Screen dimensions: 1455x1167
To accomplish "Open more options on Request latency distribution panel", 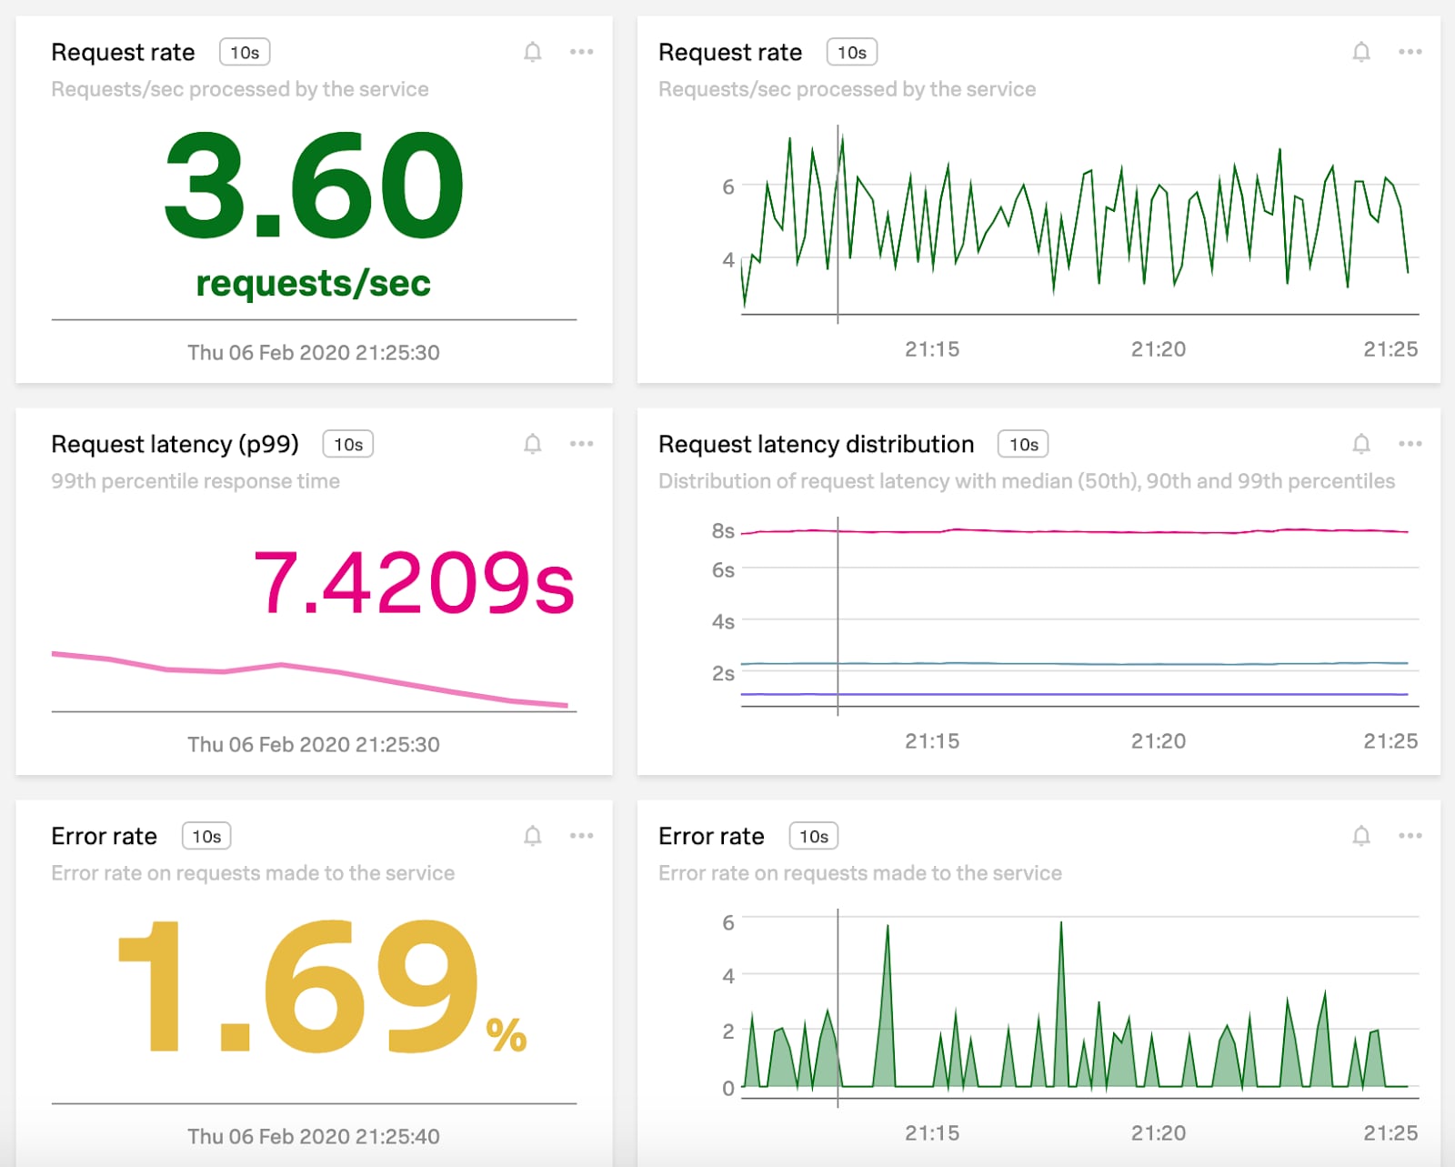I will coord(1410,444).
